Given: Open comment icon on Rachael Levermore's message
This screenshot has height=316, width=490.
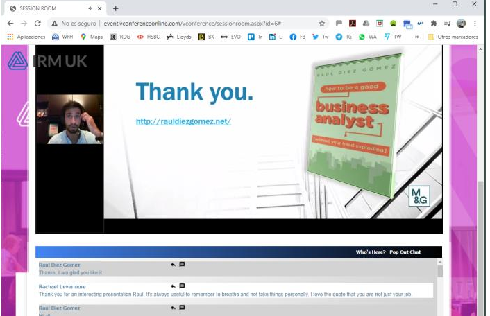Looking at the screenshot, I should (x=182, y=286).
